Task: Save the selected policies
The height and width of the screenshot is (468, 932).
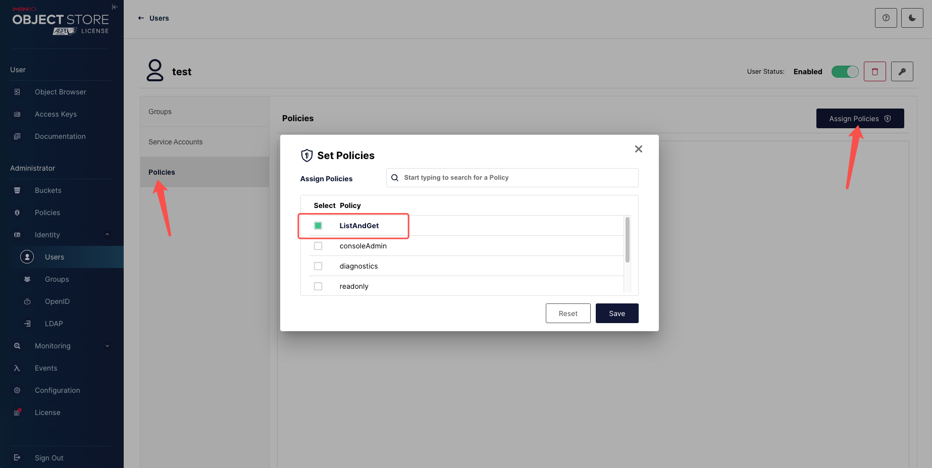Action: pos(616,314)
